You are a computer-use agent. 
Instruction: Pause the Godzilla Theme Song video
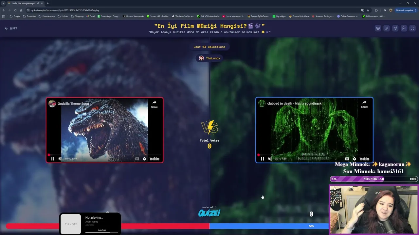pyautogui.click(x=53, y=159)
